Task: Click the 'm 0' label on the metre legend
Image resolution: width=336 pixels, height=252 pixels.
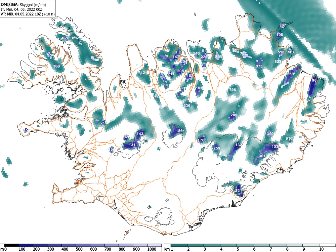Action: pos(3,249)
